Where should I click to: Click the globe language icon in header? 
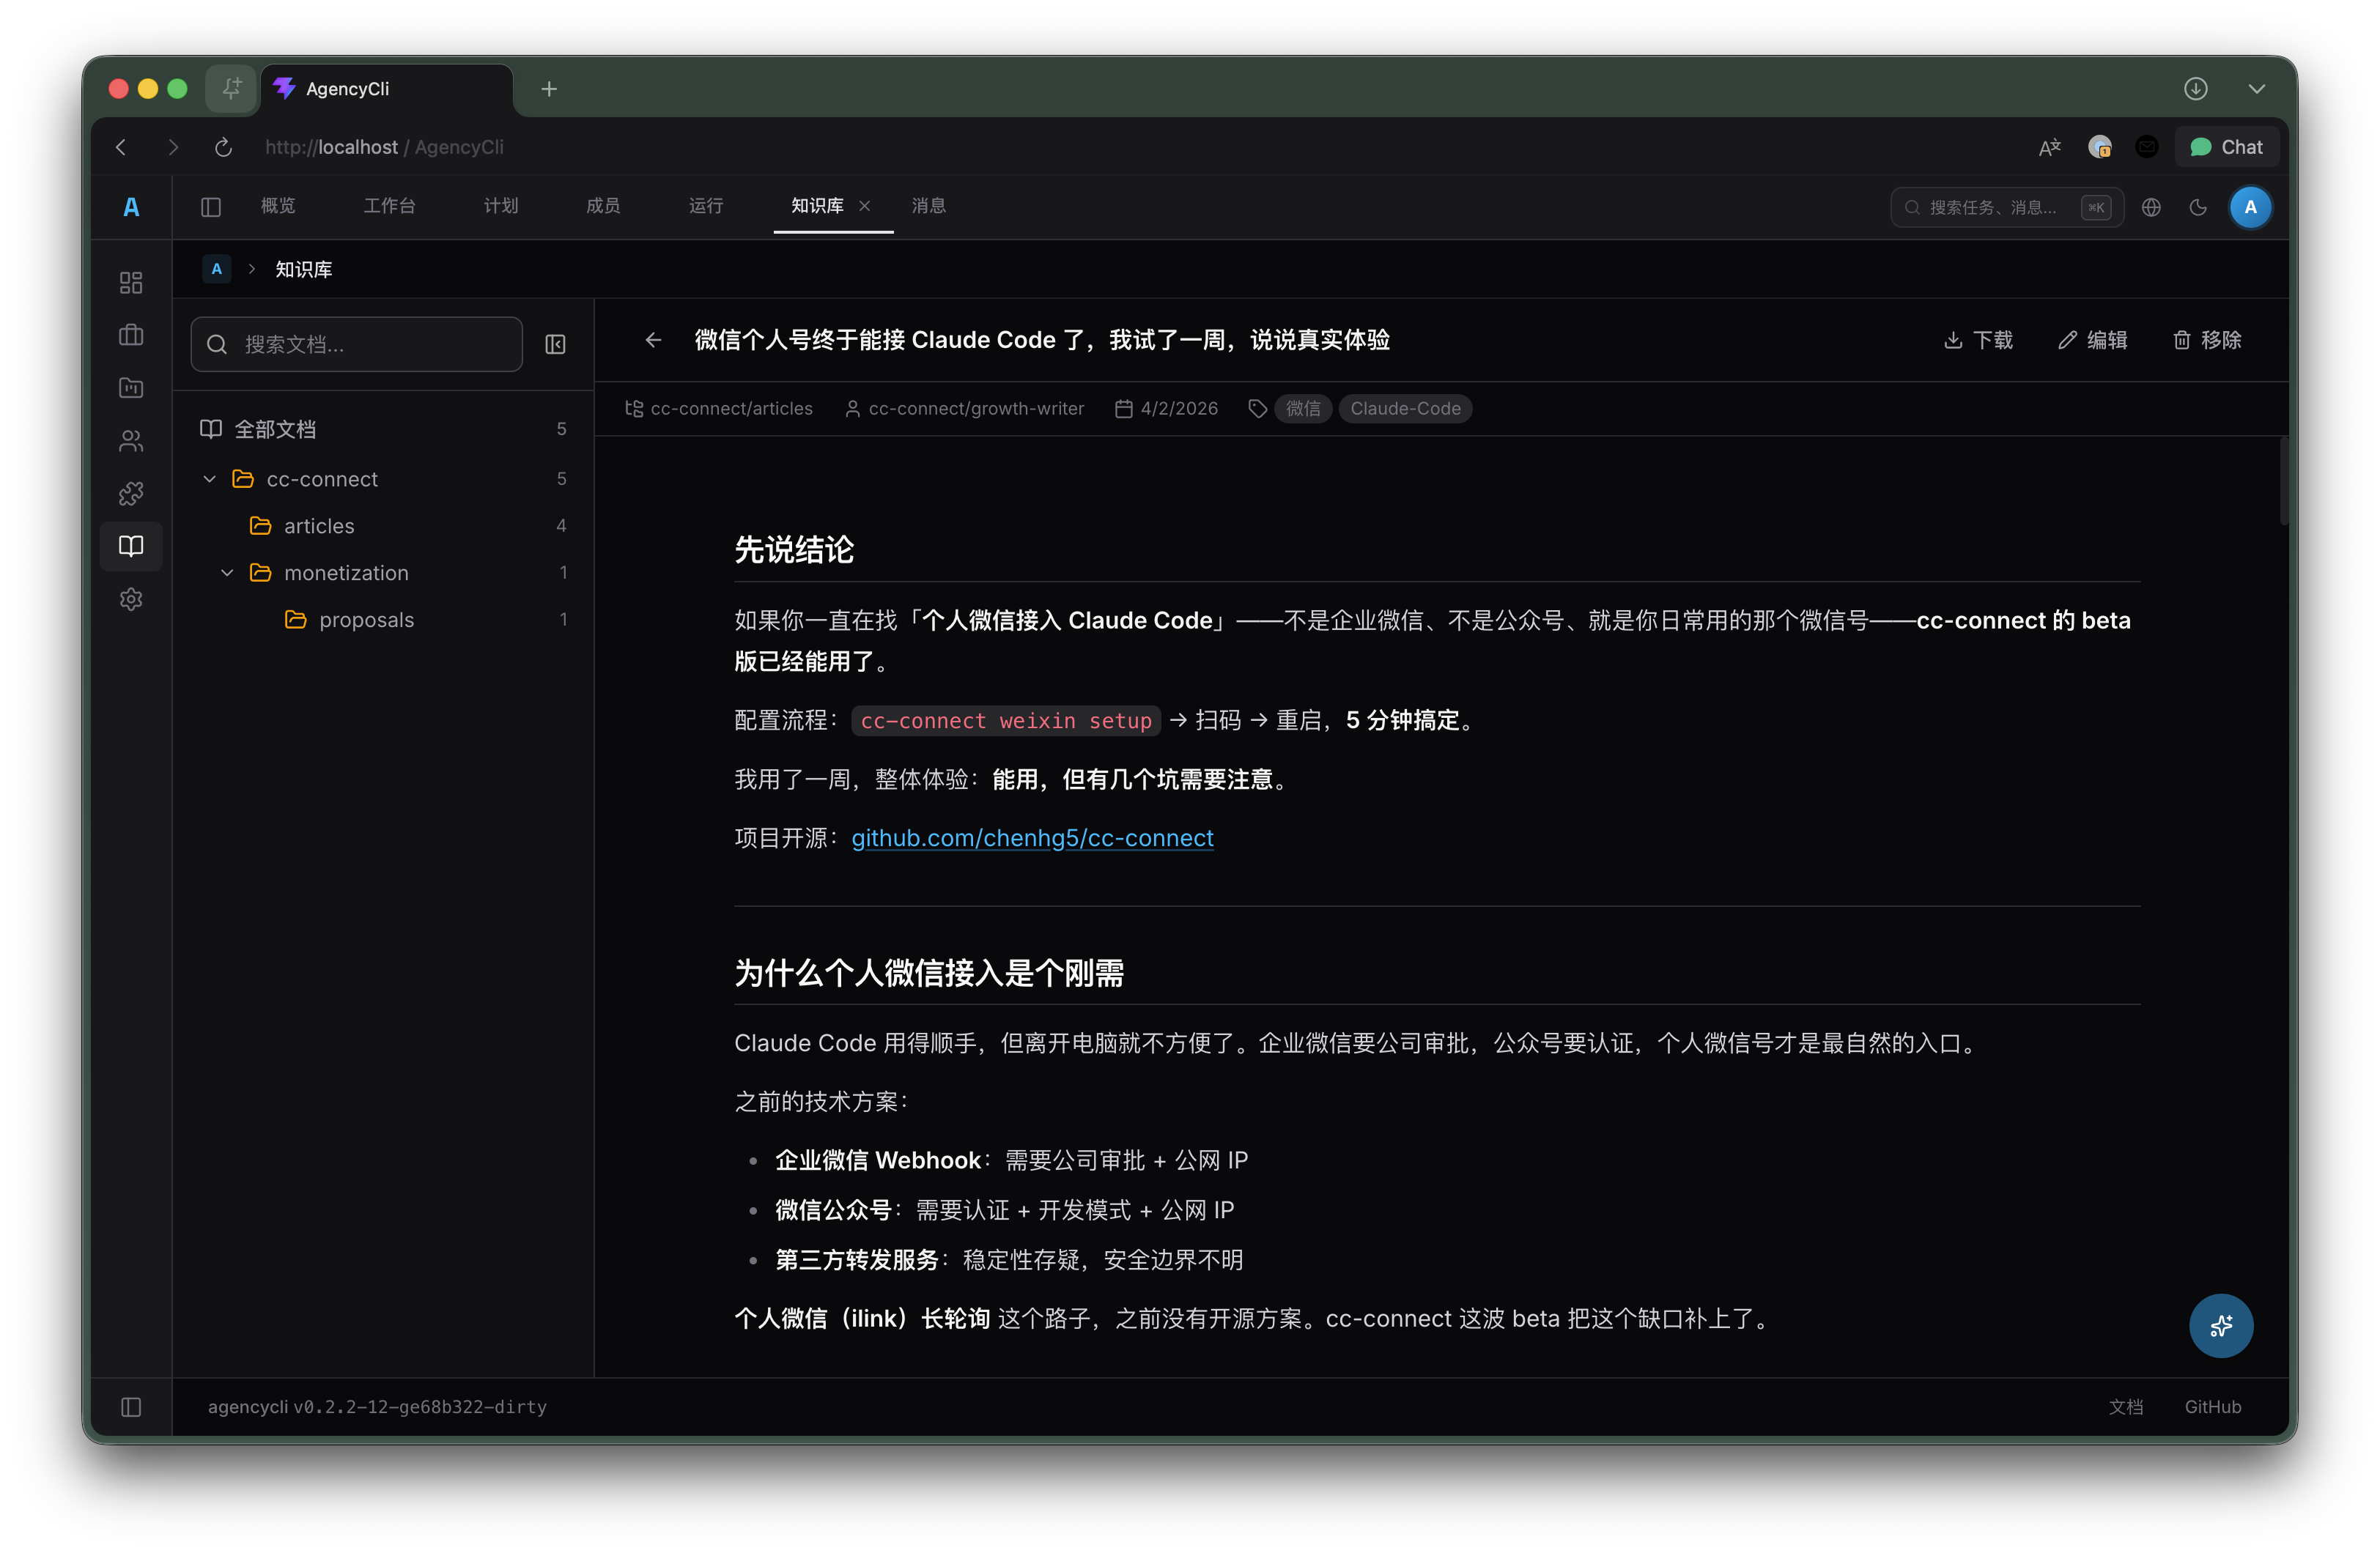click(2151, 207)
